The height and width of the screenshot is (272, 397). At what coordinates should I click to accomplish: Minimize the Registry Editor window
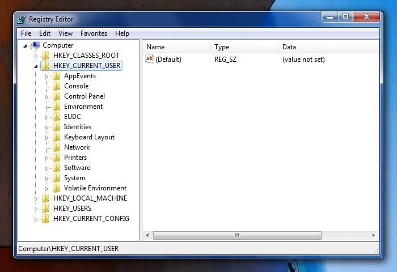click(x=330, y=17)
